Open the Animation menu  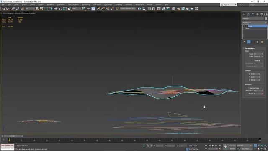61,5
